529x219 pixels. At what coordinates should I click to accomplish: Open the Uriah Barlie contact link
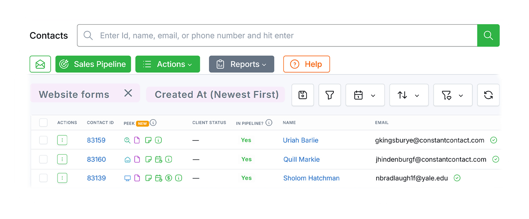coord(300,140)
